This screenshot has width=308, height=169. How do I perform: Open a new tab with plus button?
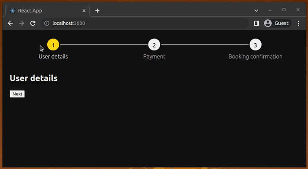97,11
